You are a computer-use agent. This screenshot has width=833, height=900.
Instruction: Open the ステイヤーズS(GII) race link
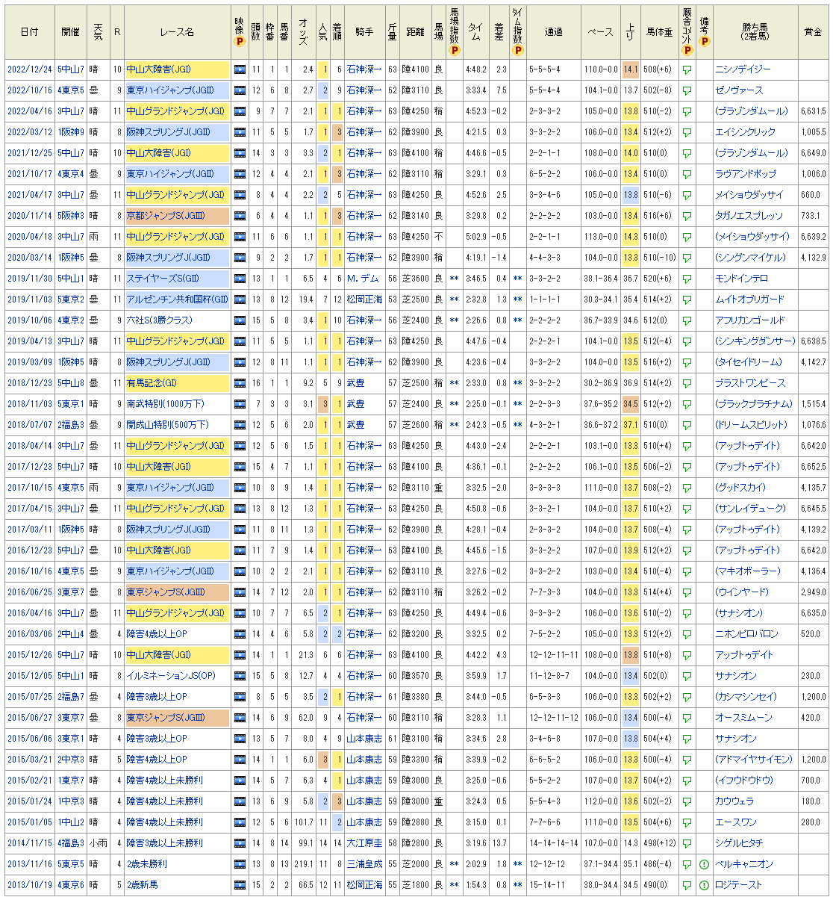point(163,279)
